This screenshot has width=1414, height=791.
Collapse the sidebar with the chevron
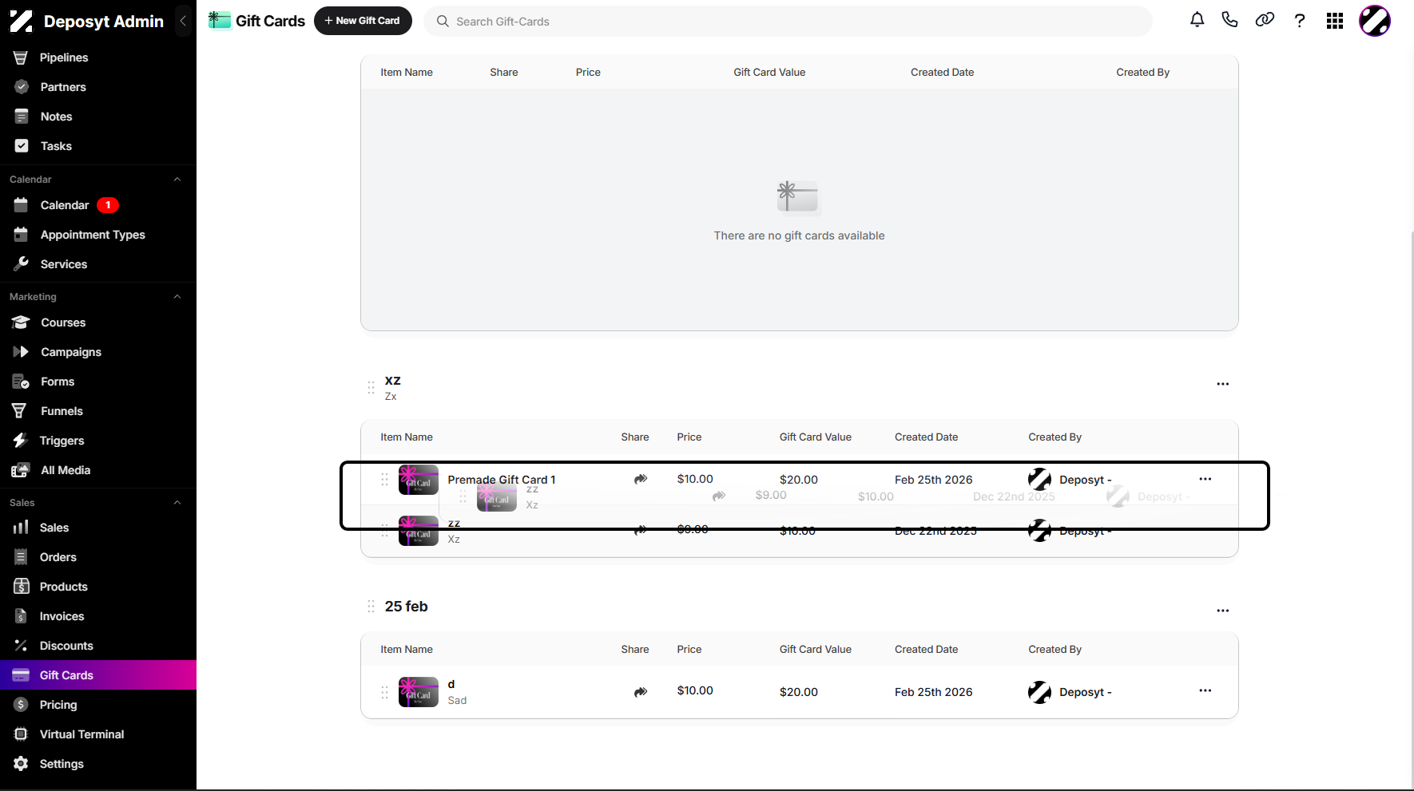(183, 22)
